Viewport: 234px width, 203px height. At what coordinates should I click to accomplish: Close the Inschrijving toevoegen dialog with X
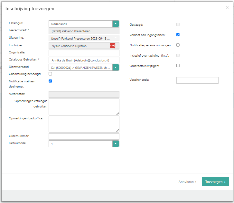(x=227, y=7)
